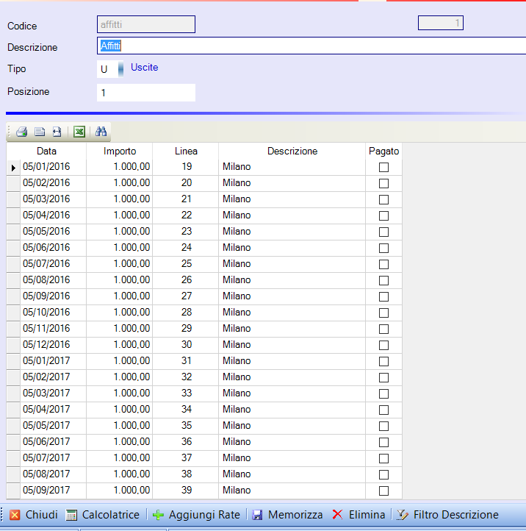Open the Tipo dropdown next to U
The height and width of the screenshot is (531, 526).
coord(120,69)
